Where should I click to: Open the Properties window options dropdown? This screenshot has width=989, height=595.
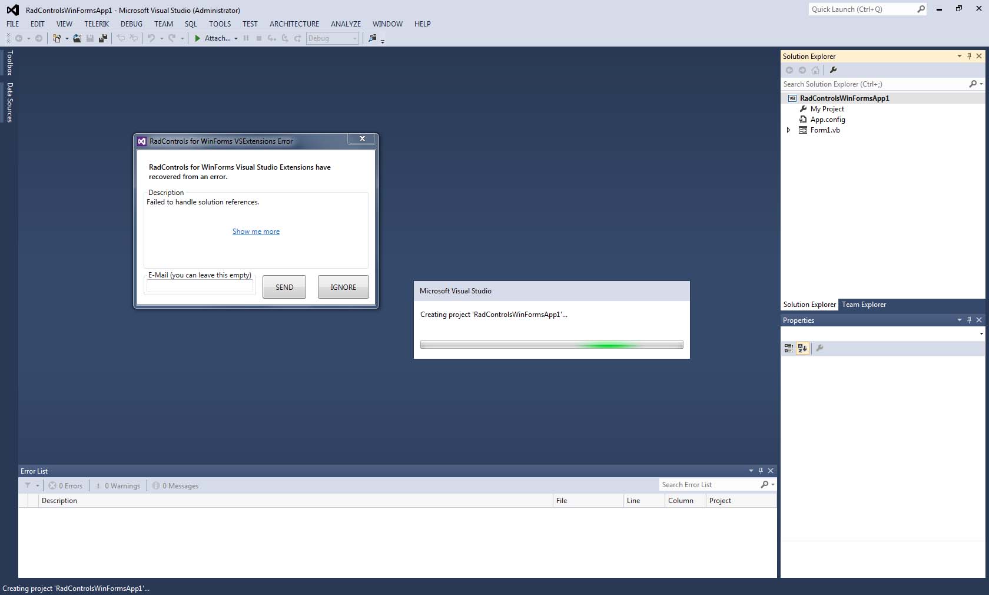pos(960,320)
